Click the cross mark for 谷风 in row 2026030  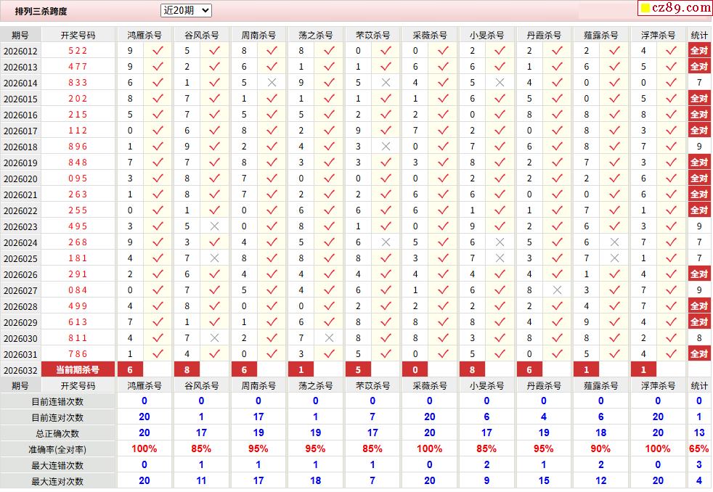215,337
